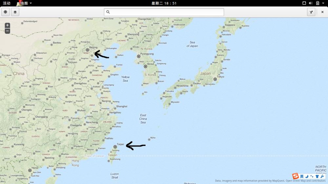Screen dimensions: 328x184
Task: Open Sogou skin shirt icon
Action: point(317,176)
